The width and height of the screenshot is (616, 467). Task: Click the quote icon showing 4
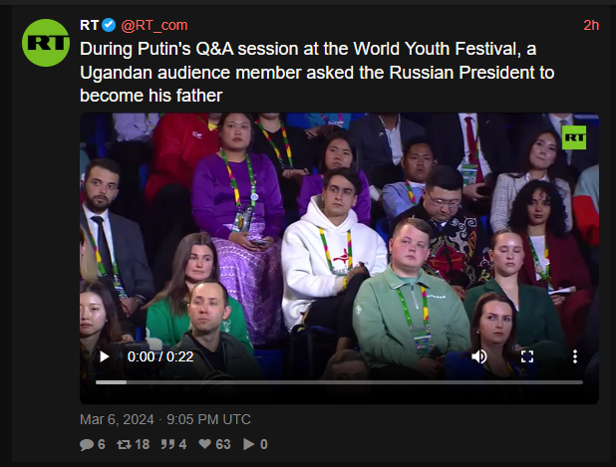[173, 444]
